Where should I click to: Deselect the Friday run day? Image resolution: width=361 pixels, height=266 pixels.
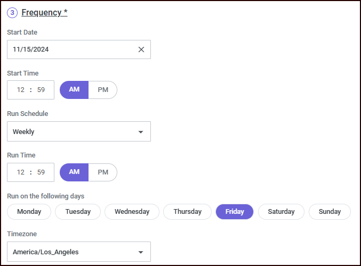click(235, 212)
